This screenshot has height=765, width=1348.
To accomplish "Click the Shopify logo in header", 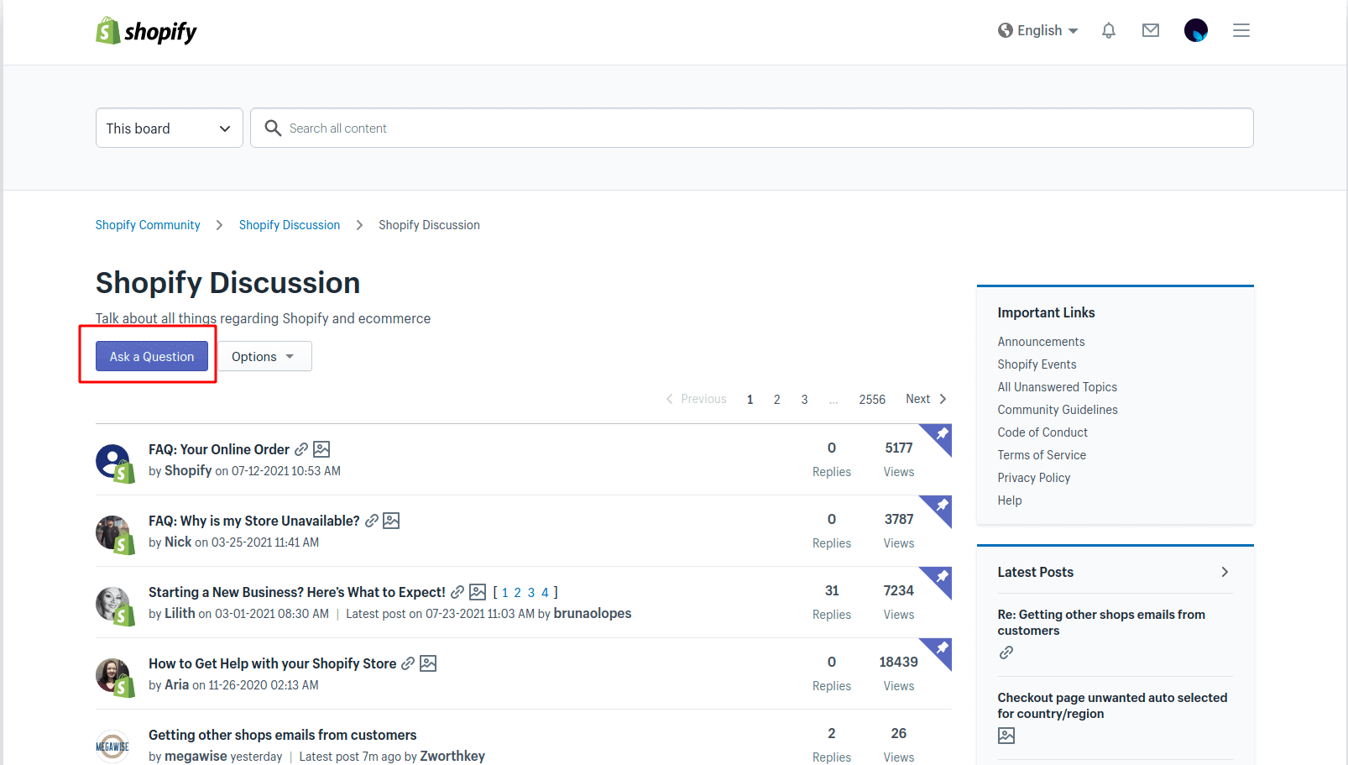I will [x=146, y=31].
